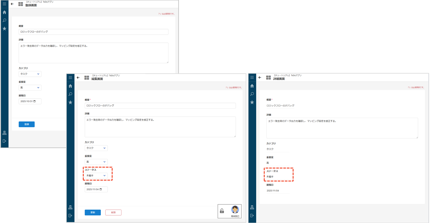Open 重要度 dropdown on the 編集画面
Viewport: 430px width, 223px height.
96,162
